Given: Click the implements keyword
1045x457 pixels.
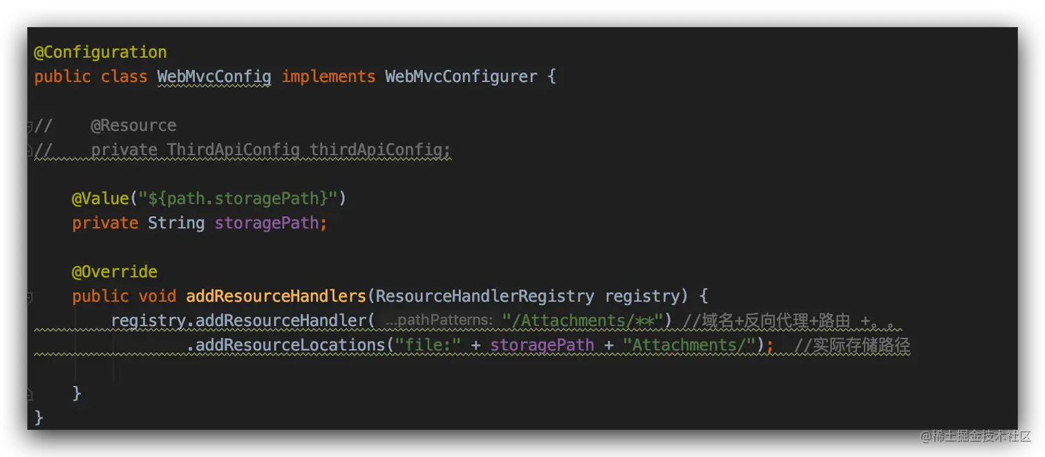Looking at the screenshot, I should 328,77.
